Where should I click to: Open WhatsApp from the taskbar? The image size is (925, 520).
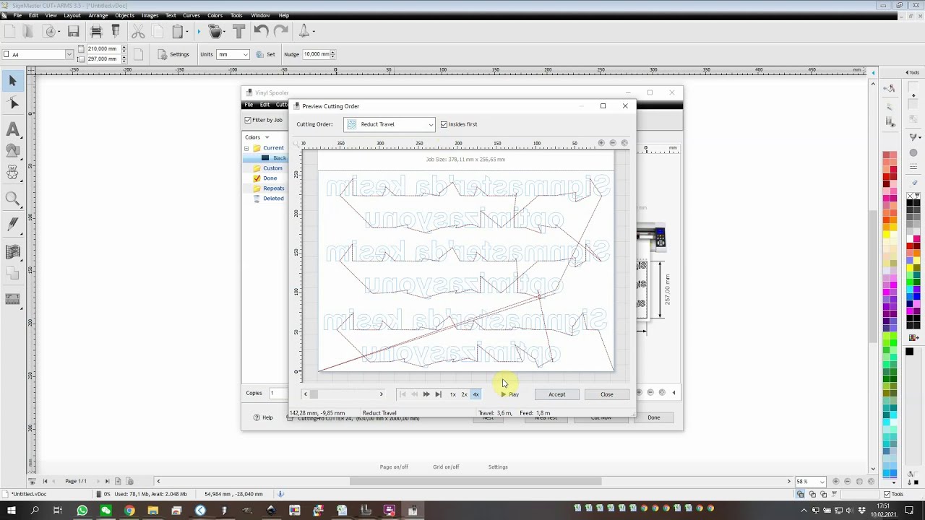82,511
